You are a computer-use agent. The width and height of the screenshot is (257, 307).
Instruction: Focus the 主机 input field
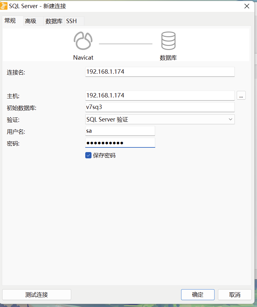click(160, 96)
